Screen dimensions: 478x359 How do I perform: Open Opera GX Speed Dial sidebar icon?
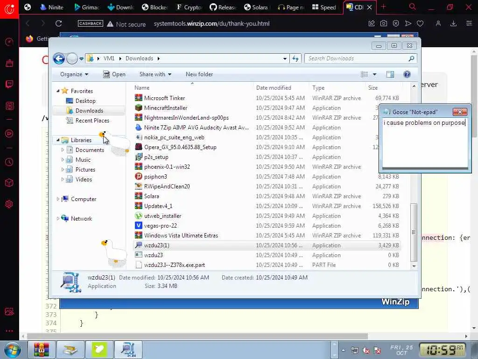9,42
